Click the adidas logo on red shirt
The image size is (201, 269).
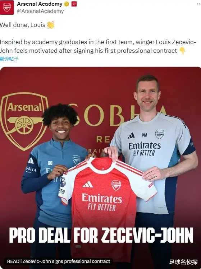pyautogui.click(x=88, y=184)
